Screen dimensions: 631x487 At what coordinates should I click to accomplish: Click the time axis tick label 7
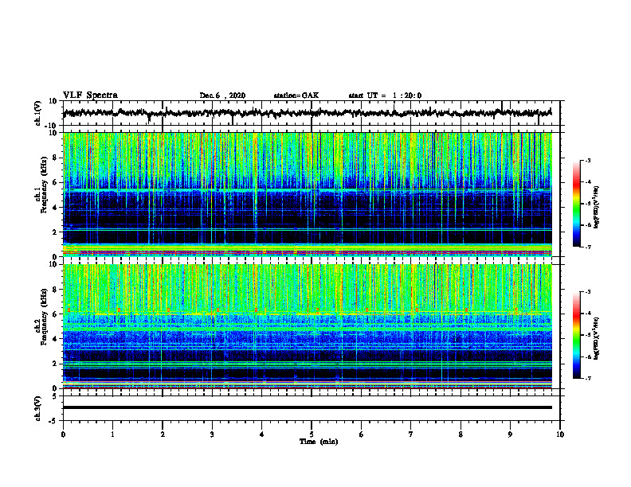411,434
